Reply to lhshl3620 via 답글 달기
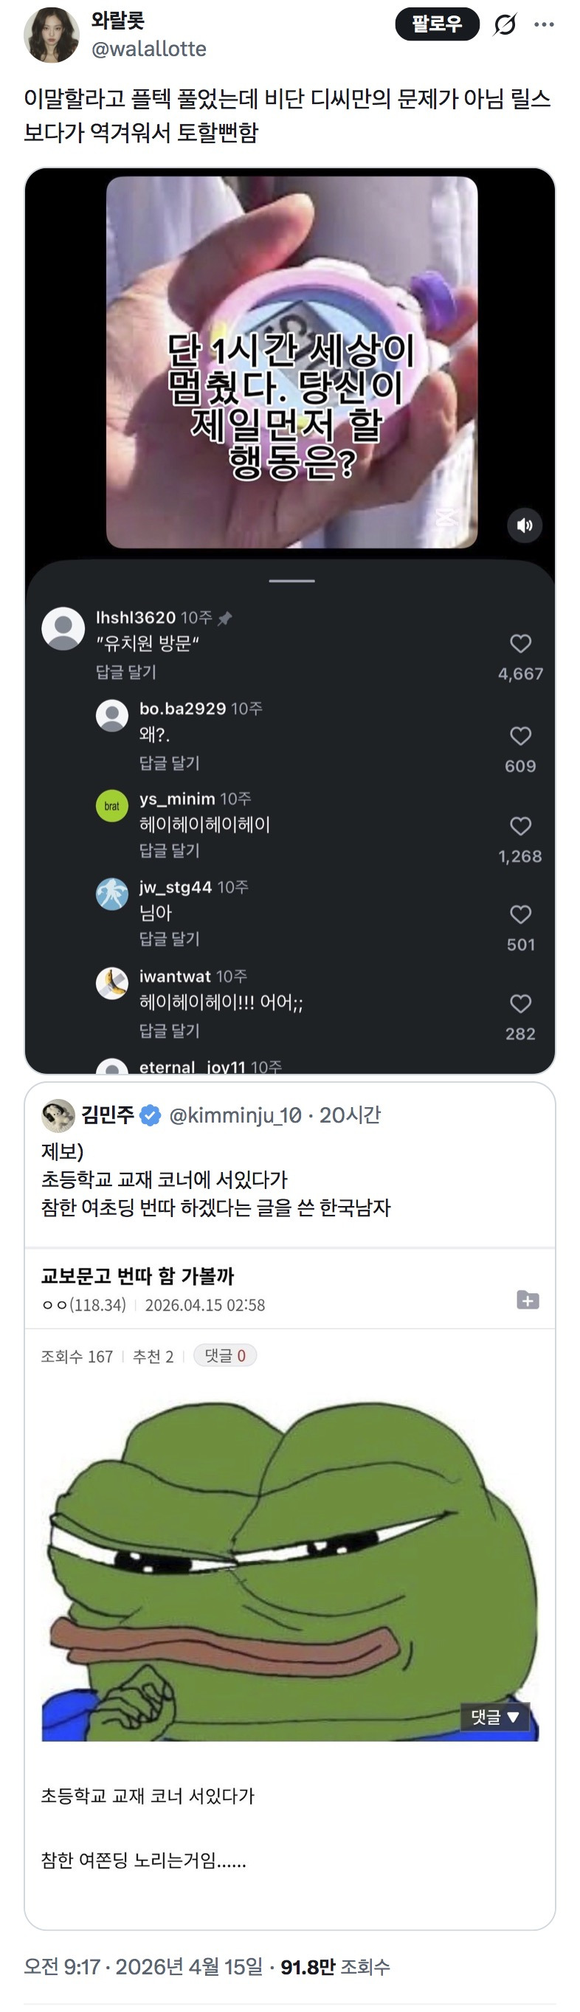 click(126, 672)
